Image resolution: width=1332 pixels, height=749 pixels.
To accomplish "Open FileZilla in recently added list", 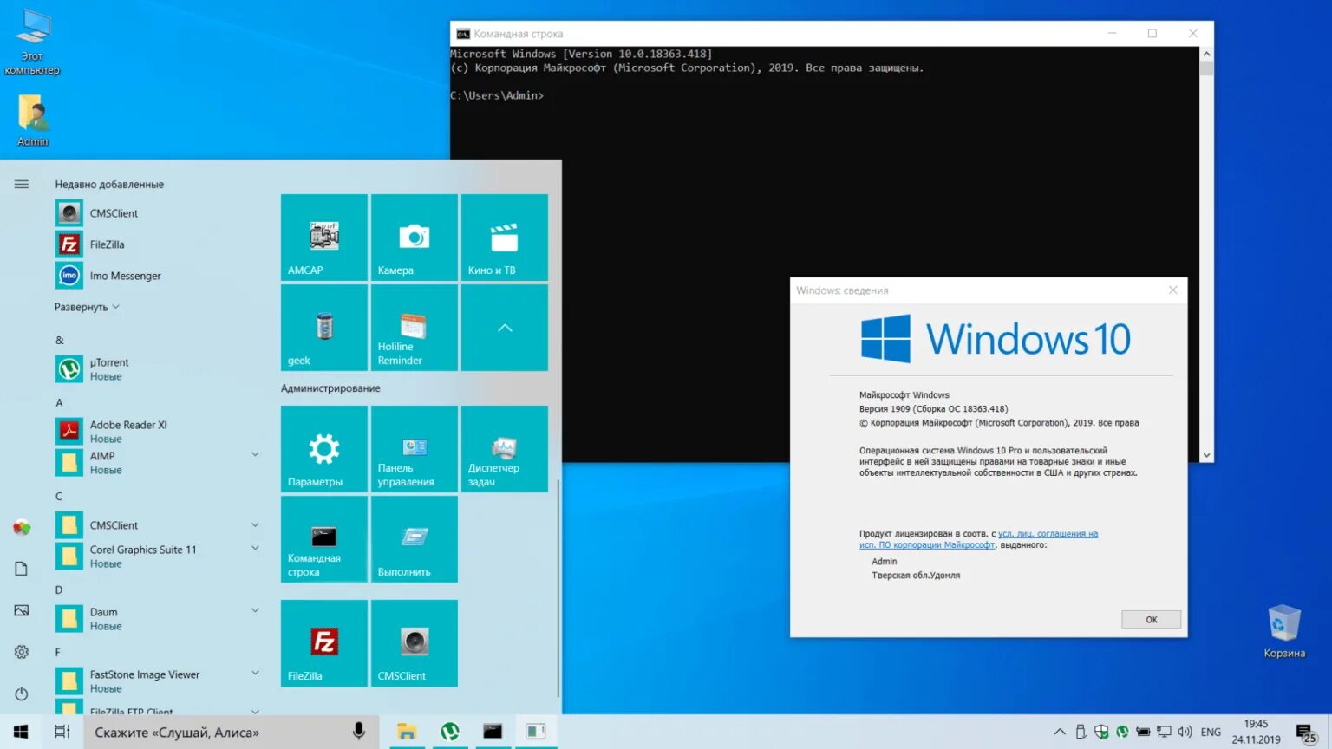I will coord(158,244).
